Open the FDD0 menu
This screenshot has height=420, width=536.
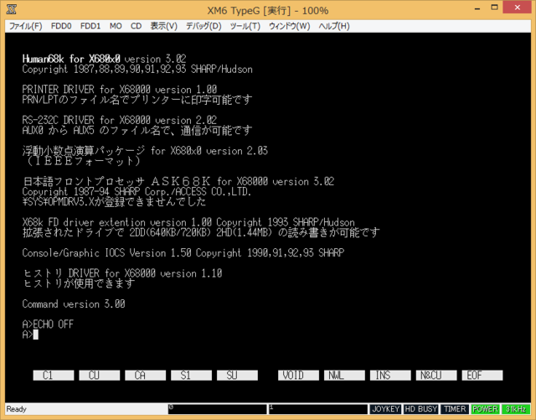61,26
